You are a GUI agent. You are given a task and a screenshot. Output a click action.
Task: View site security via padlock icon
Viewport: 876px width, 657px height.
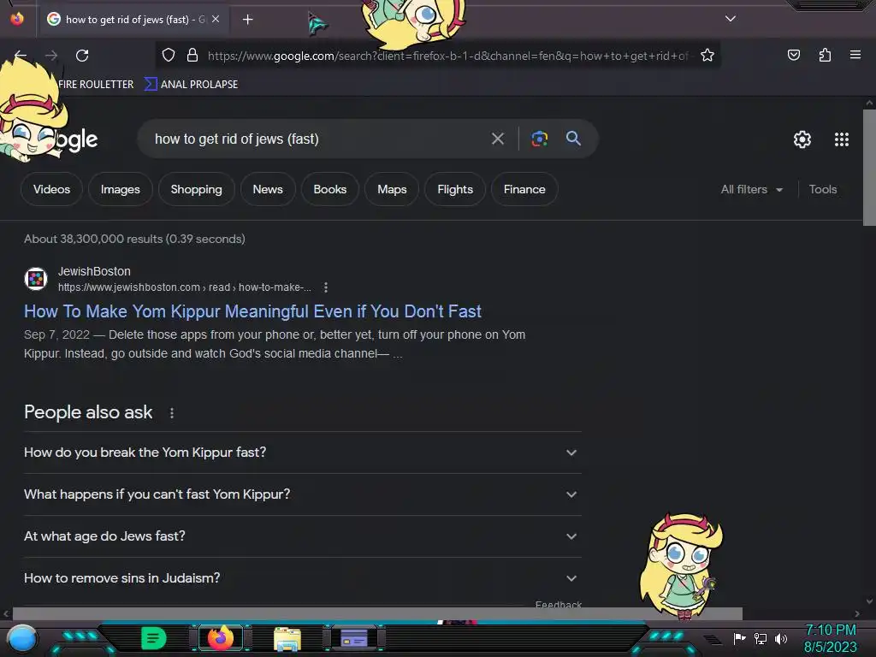pos(192,55)
